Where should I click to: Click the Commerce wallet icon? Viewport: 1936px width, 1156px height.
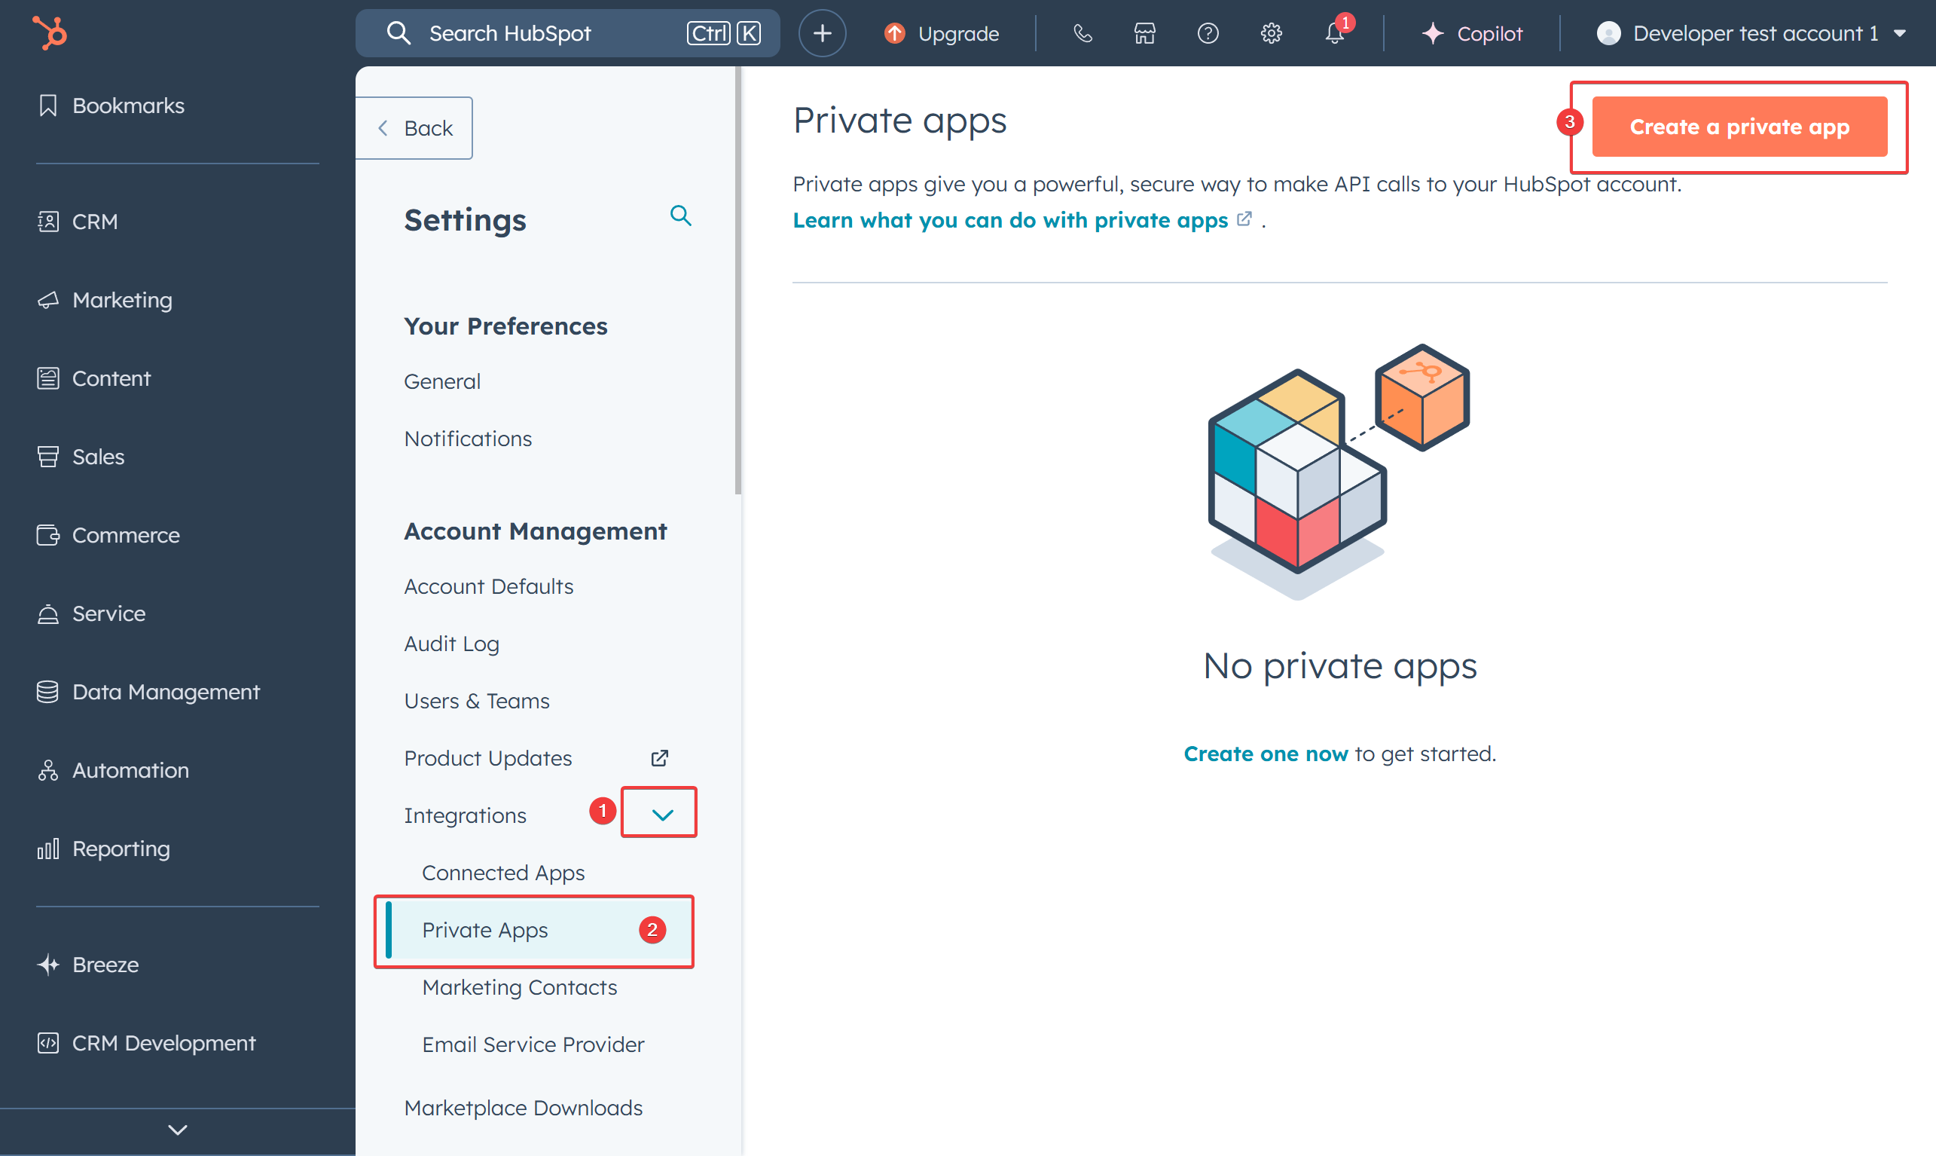click(x=48, y=535)
